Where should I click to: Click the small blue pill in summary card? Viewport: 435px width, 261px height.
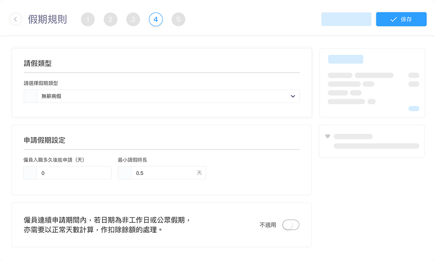[414, 109]
